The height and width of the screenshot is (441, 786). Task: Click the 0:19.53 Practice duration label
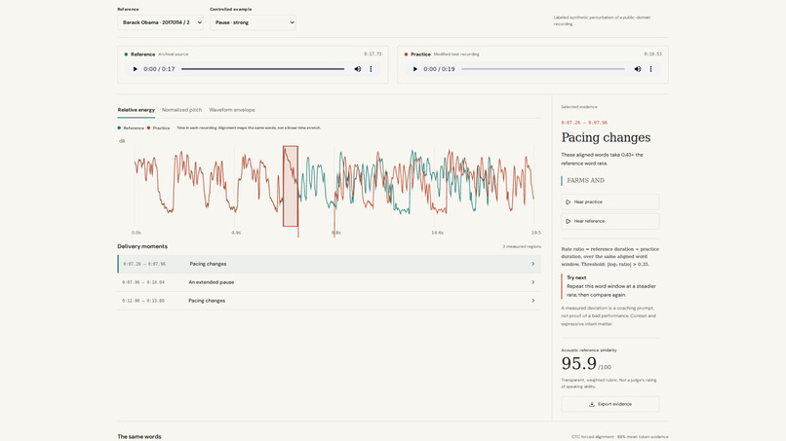click(652, 55)
